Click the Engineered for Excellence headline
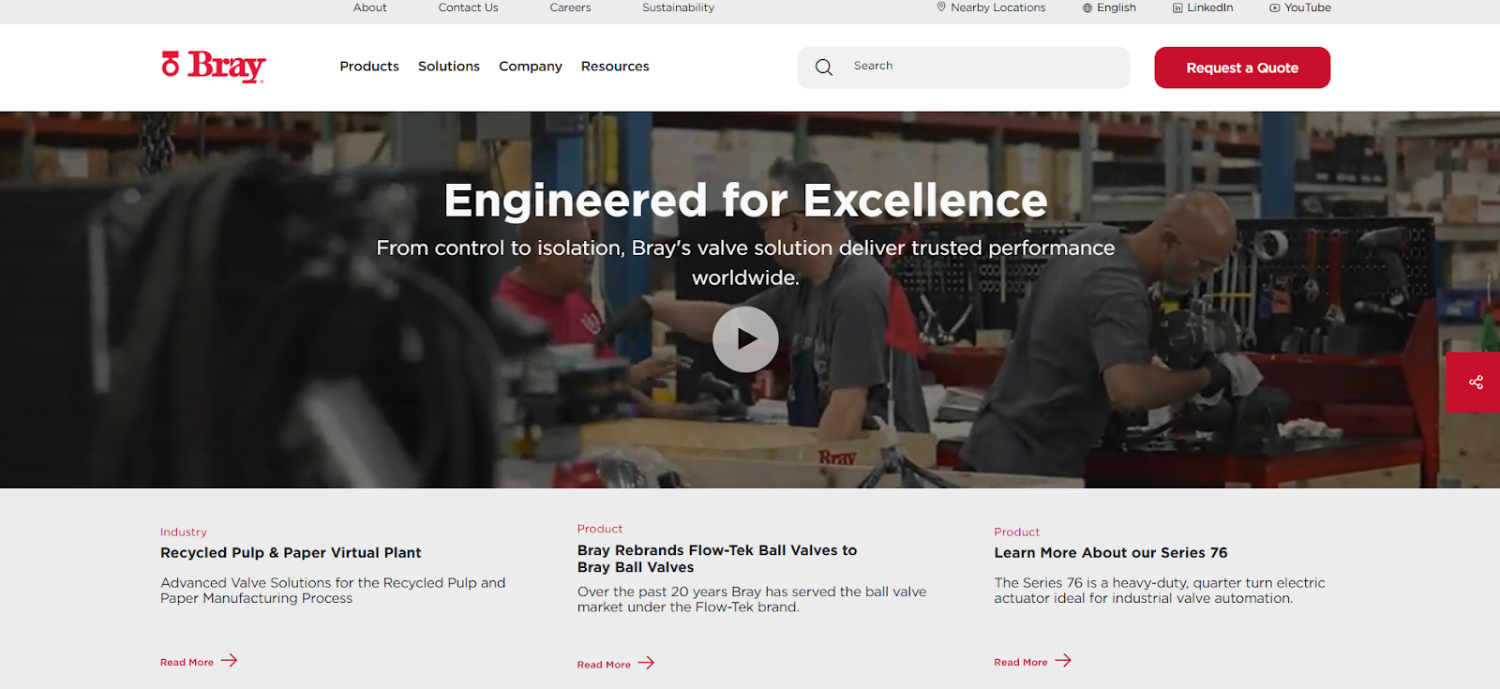This screenshot has height=689, width=1500. pos(745,200)
